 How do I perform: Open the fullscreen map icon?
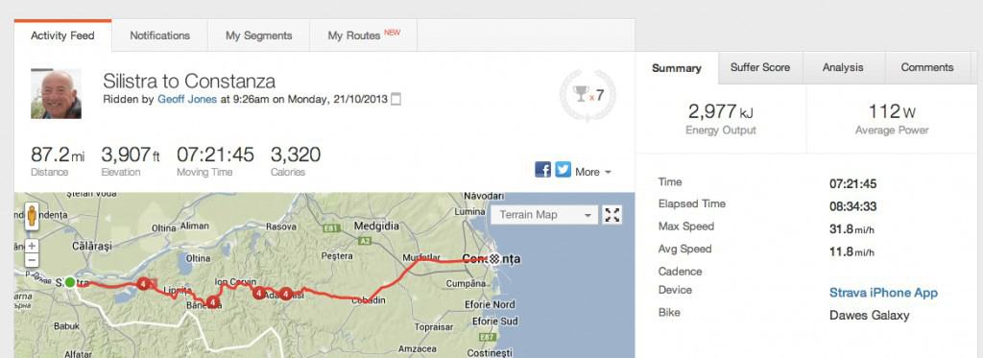[611, 215]
